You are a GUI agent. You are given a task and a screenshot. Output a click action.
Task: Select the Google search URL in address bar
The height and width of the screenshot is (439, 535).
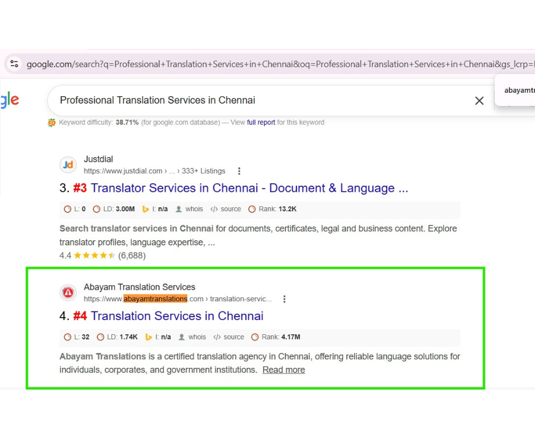tap(281, 64)
